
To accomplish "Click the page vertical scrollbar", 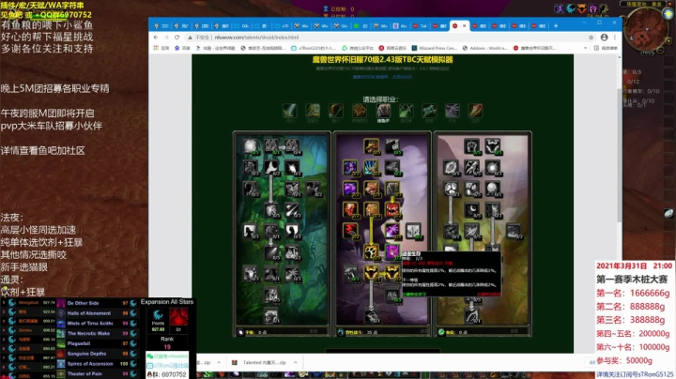I will [619, 155].
